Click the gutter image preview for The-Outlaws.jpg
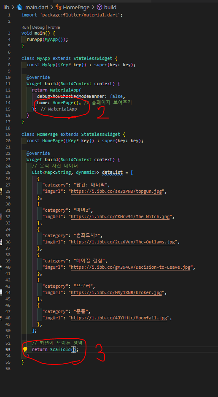This screenshot has width=218, height=397. click(1, 242)
